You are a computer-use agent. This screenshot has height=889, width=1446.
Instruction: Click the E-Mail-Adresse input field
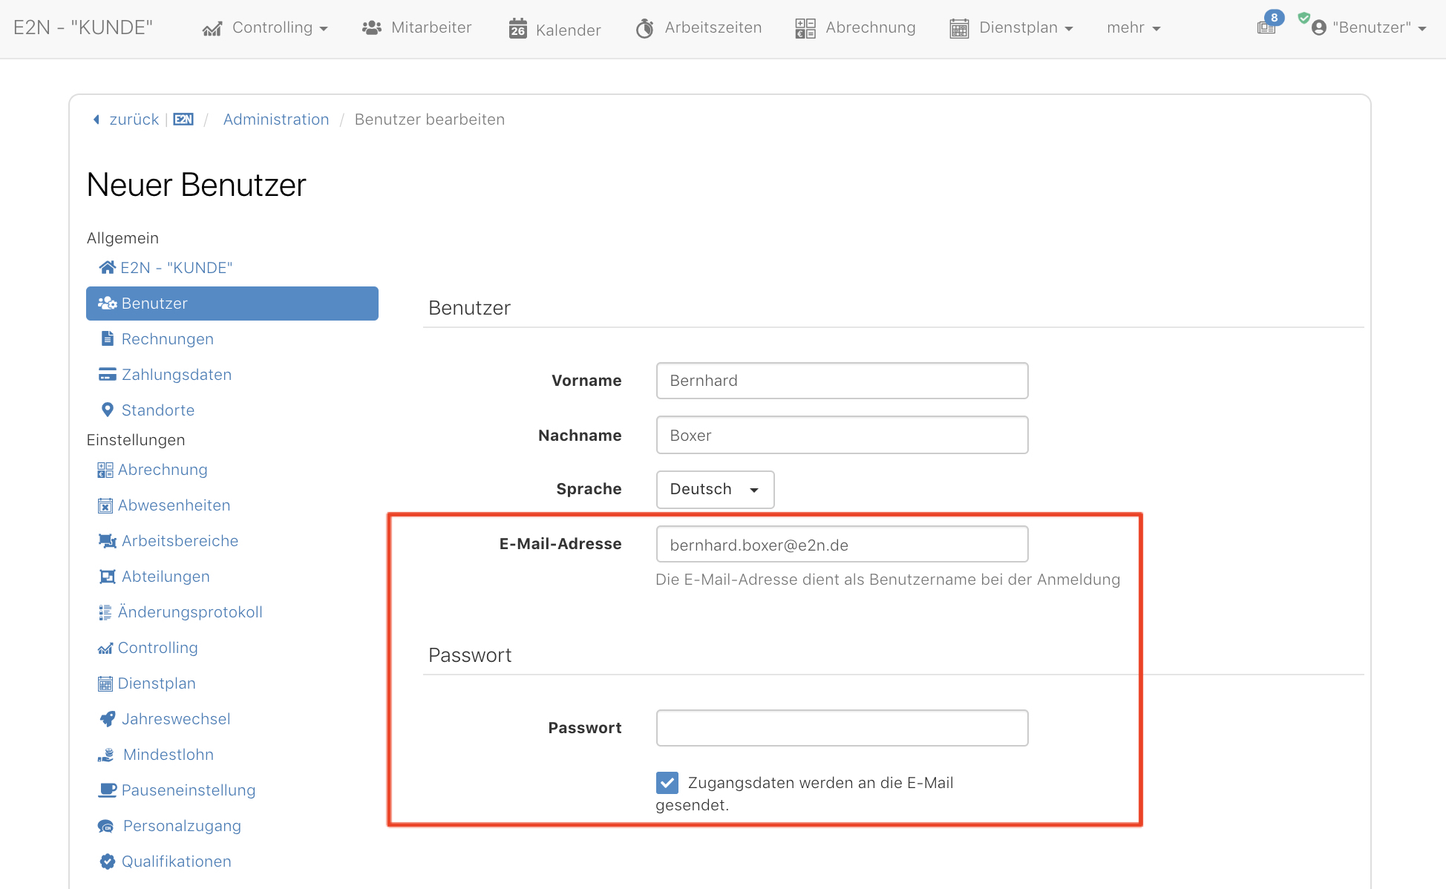coord(843,545)
